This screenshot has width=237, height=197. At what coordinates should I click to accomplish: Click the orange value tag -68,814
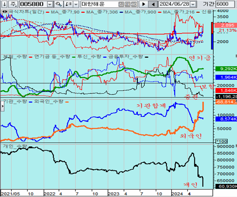click(226, 102)
